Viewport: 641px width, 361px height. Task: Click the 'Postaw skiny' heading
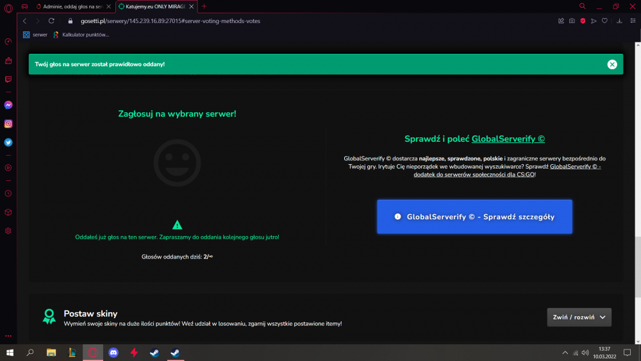(90, 314)
